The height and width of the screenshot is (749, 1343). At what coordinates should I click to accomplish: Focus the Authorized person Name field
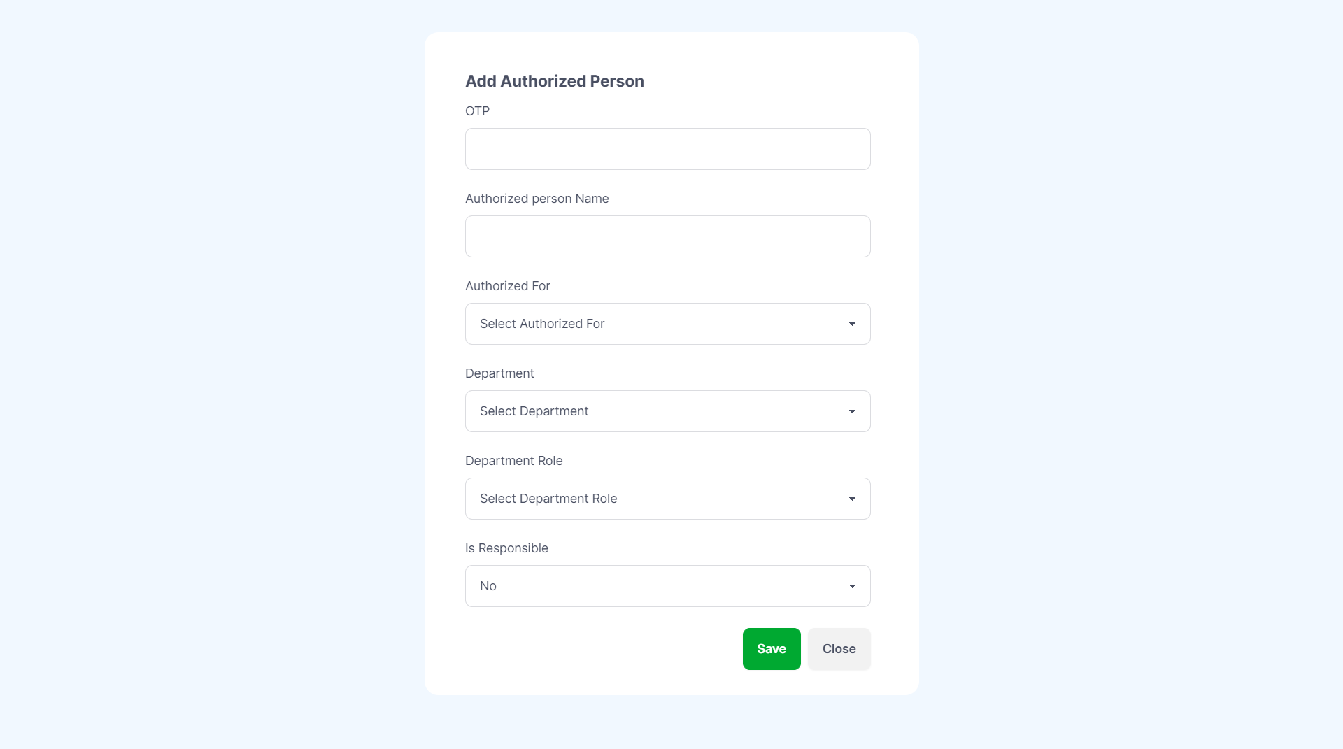667,236
